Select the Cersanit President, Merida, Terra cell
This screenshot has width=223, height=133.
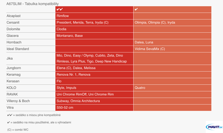(94, 22)
